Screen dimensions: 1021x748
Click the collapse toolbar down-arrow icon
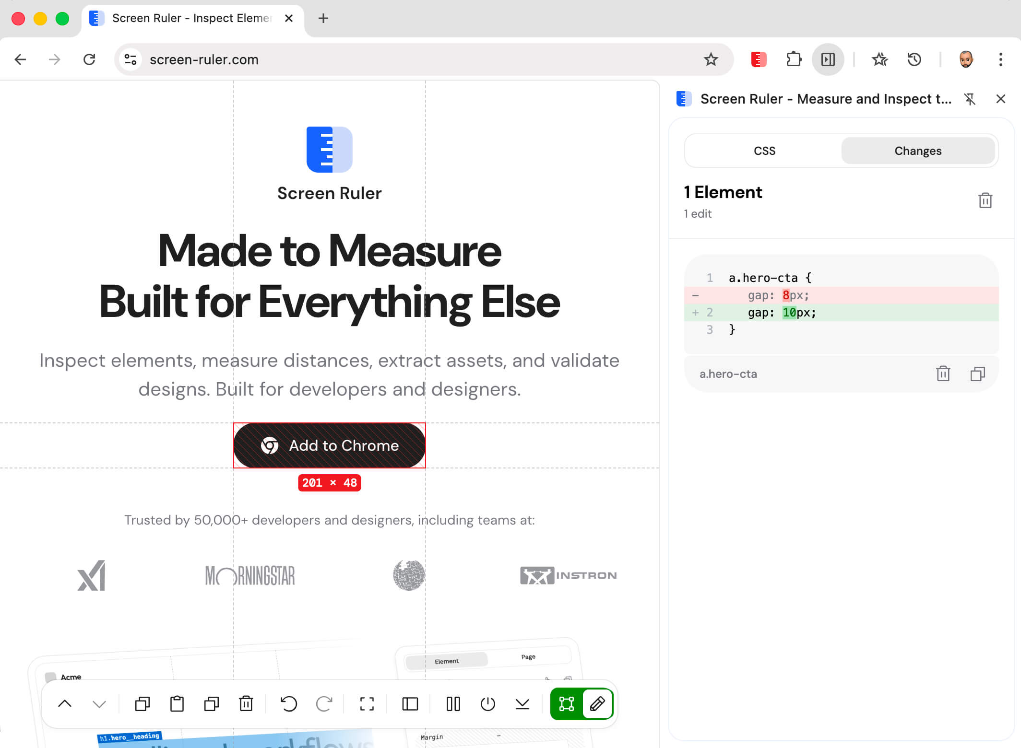point(522,704)
